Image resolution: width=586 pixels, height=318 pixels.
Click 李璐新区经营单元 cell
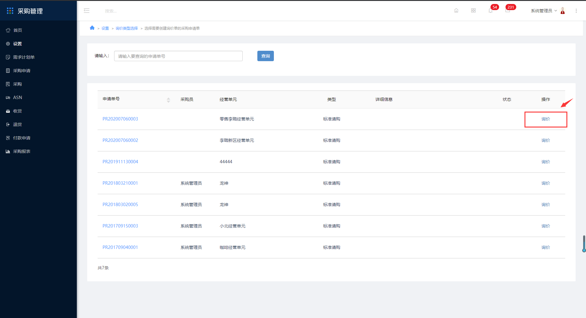[x=237, y=140]
